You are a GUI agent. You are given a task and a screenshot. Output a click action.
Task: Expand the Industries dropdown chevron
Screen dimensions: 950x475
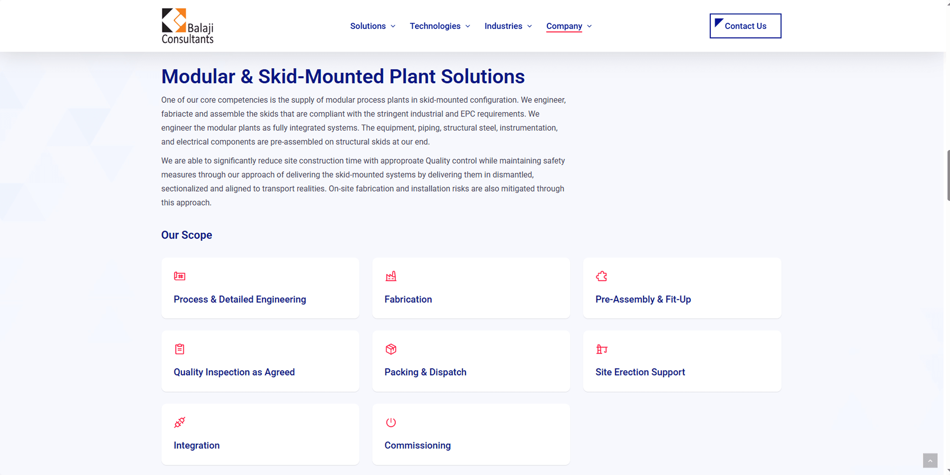[530, 26]
